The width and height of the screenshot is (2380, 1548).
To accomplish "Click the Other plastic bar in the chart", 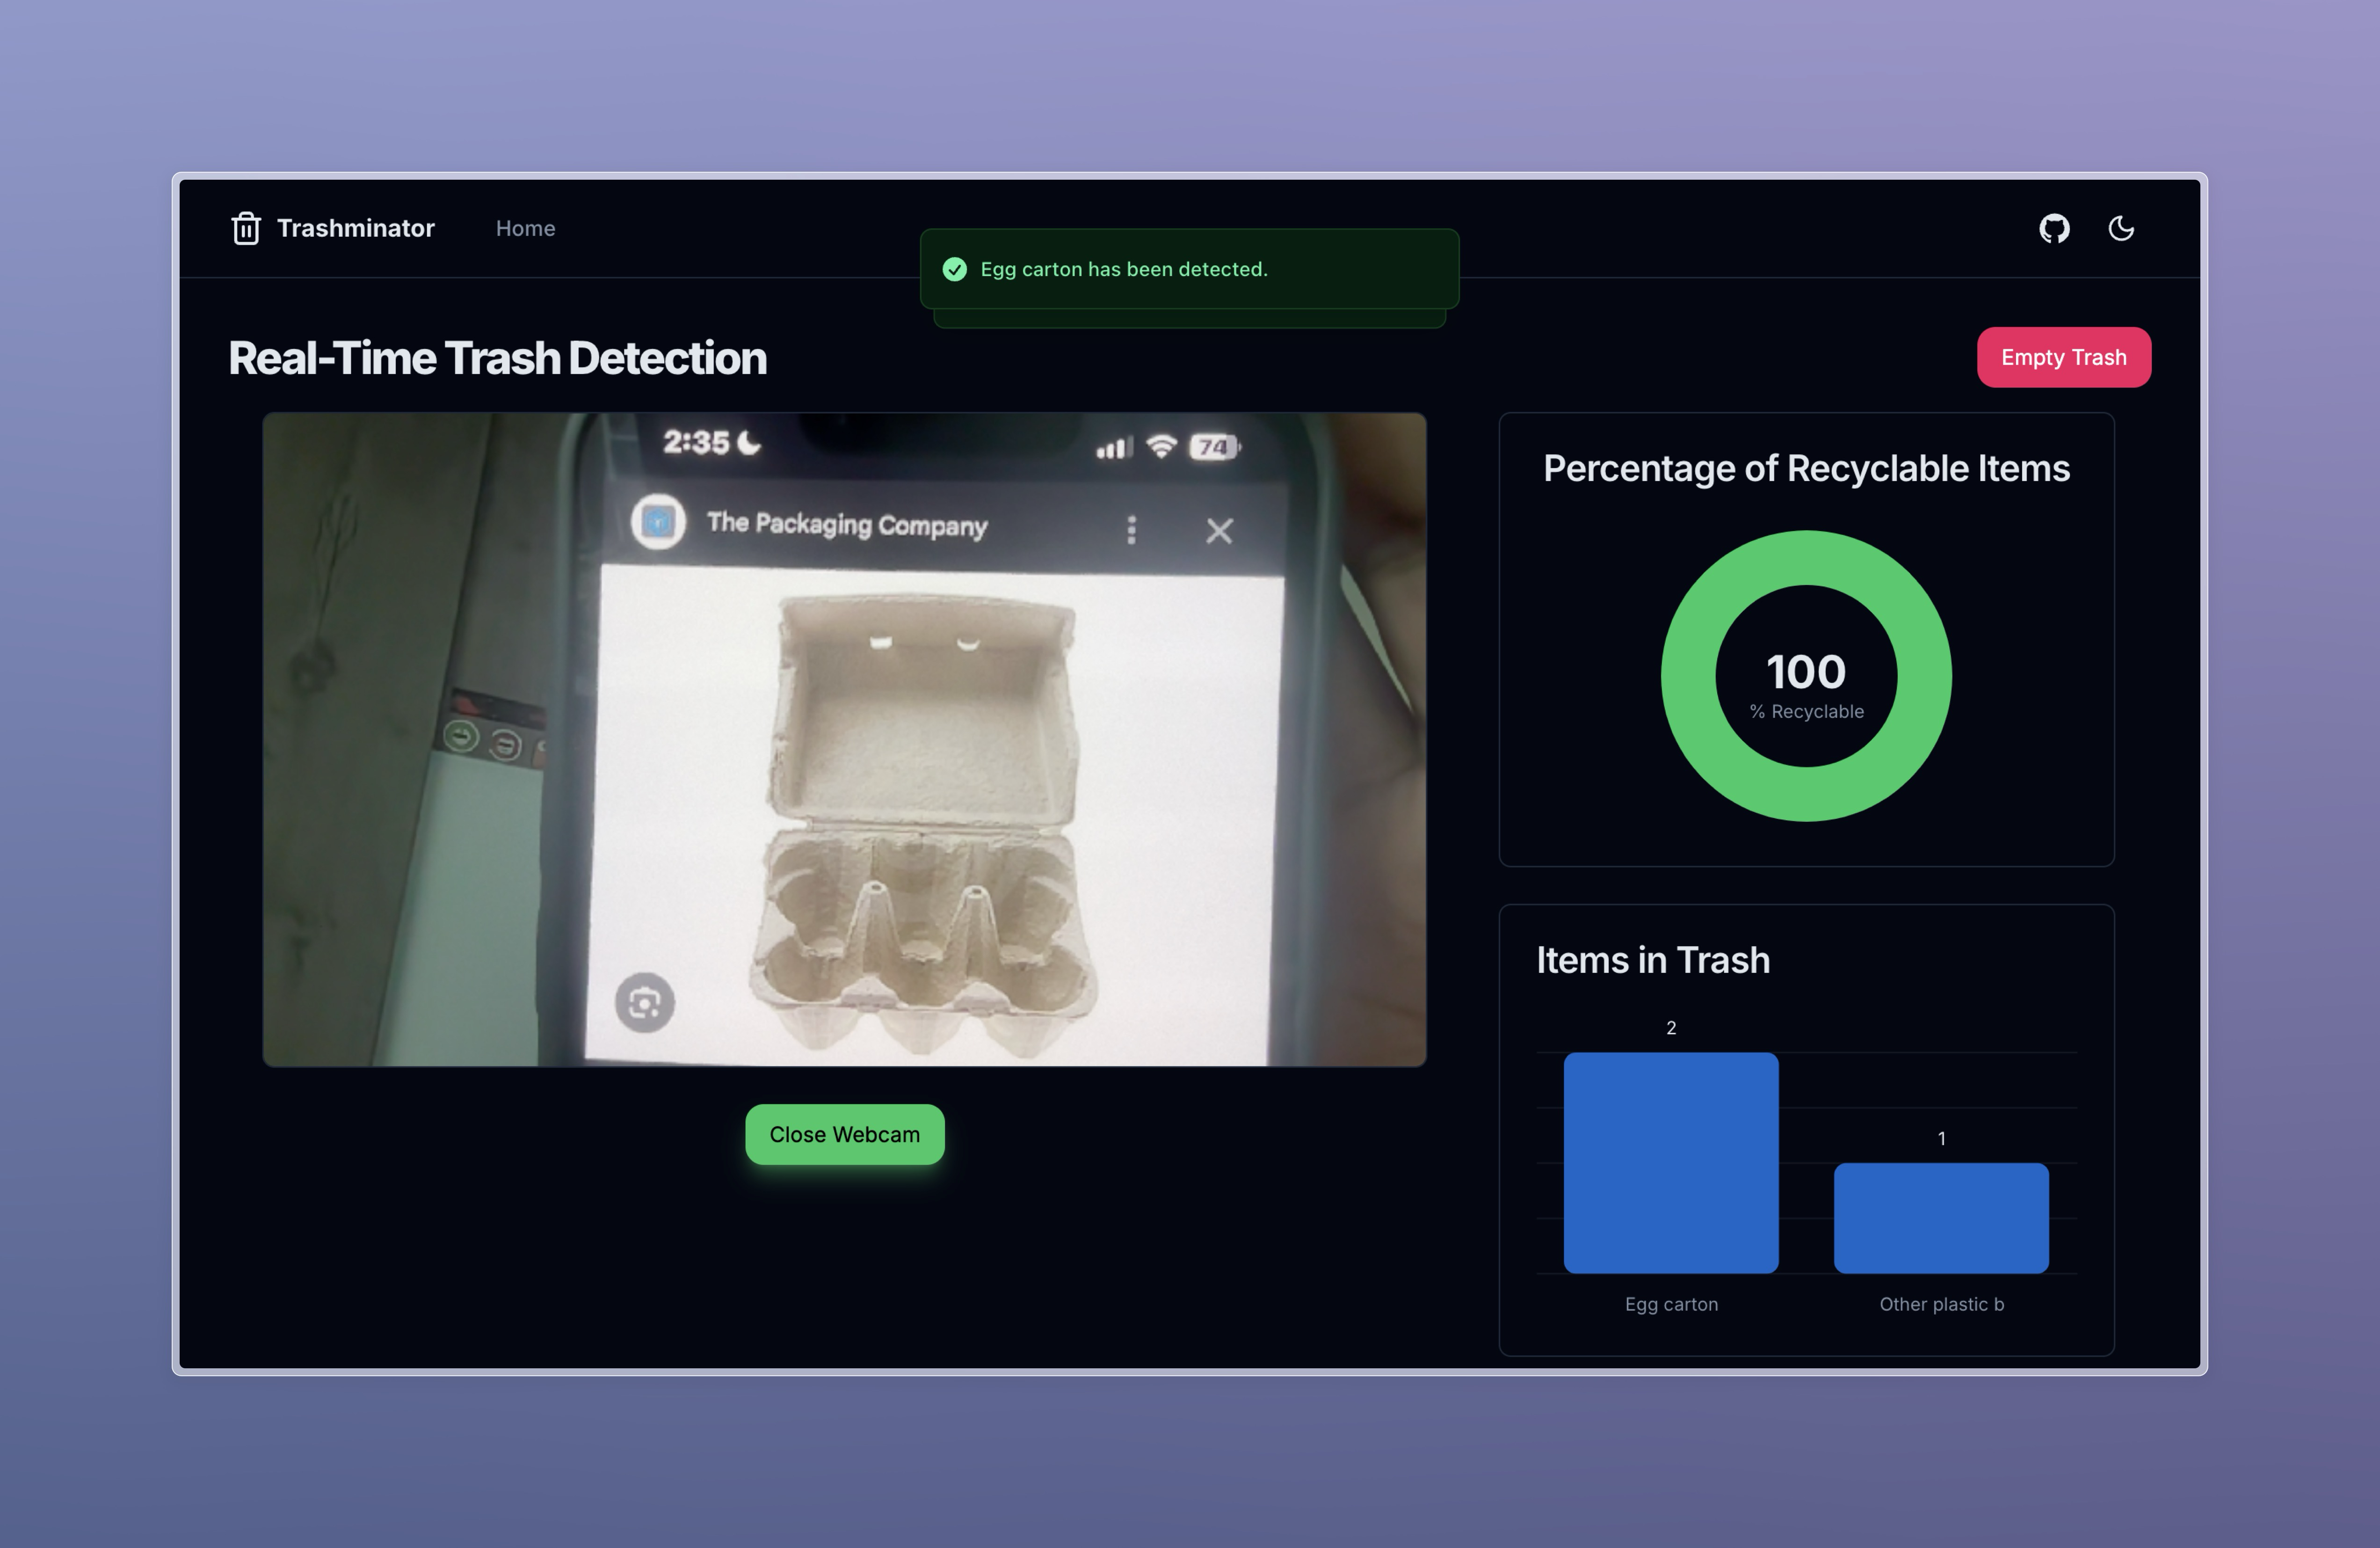I will pyautogui.click(x=1940, y=1218).
